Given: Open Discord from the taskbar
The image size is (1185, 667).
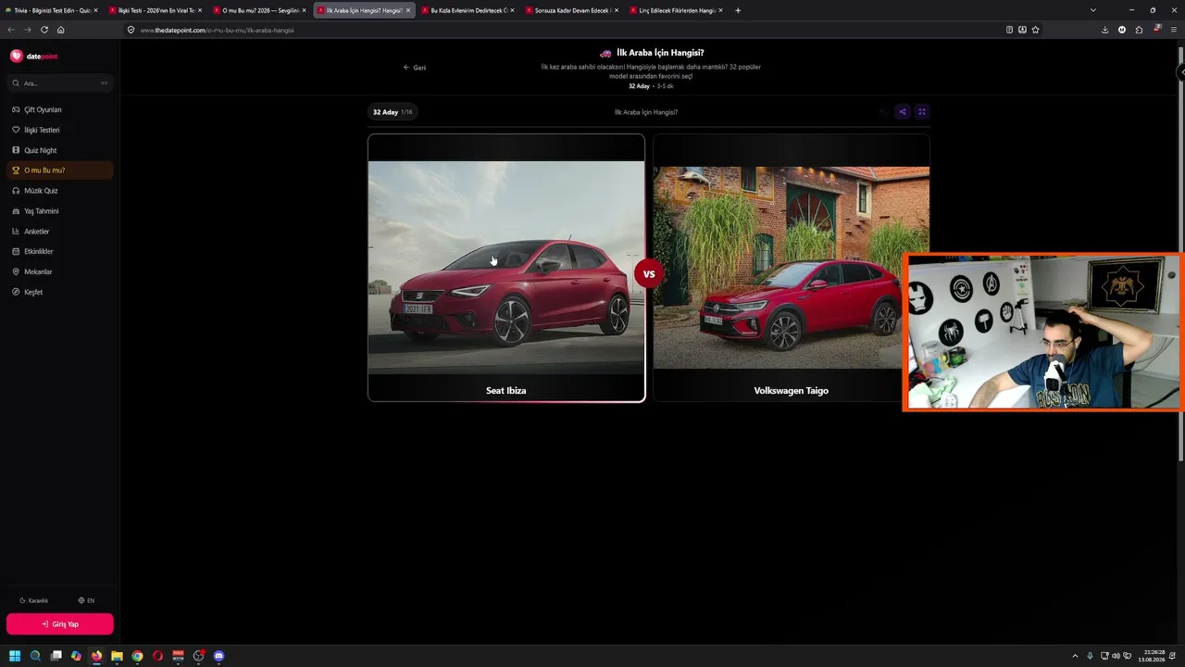Looking at the screenshot, I should pyautogui.click(x=218, y=656).
